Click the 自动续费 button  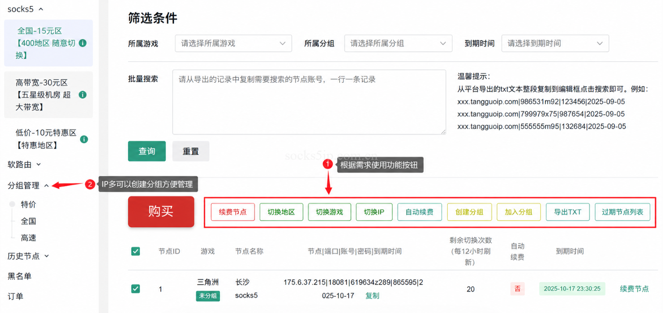click(x=419, y=212)
